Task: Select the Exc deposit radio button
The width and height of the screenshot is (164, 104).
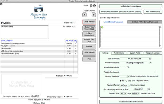Action: point(126,81)
